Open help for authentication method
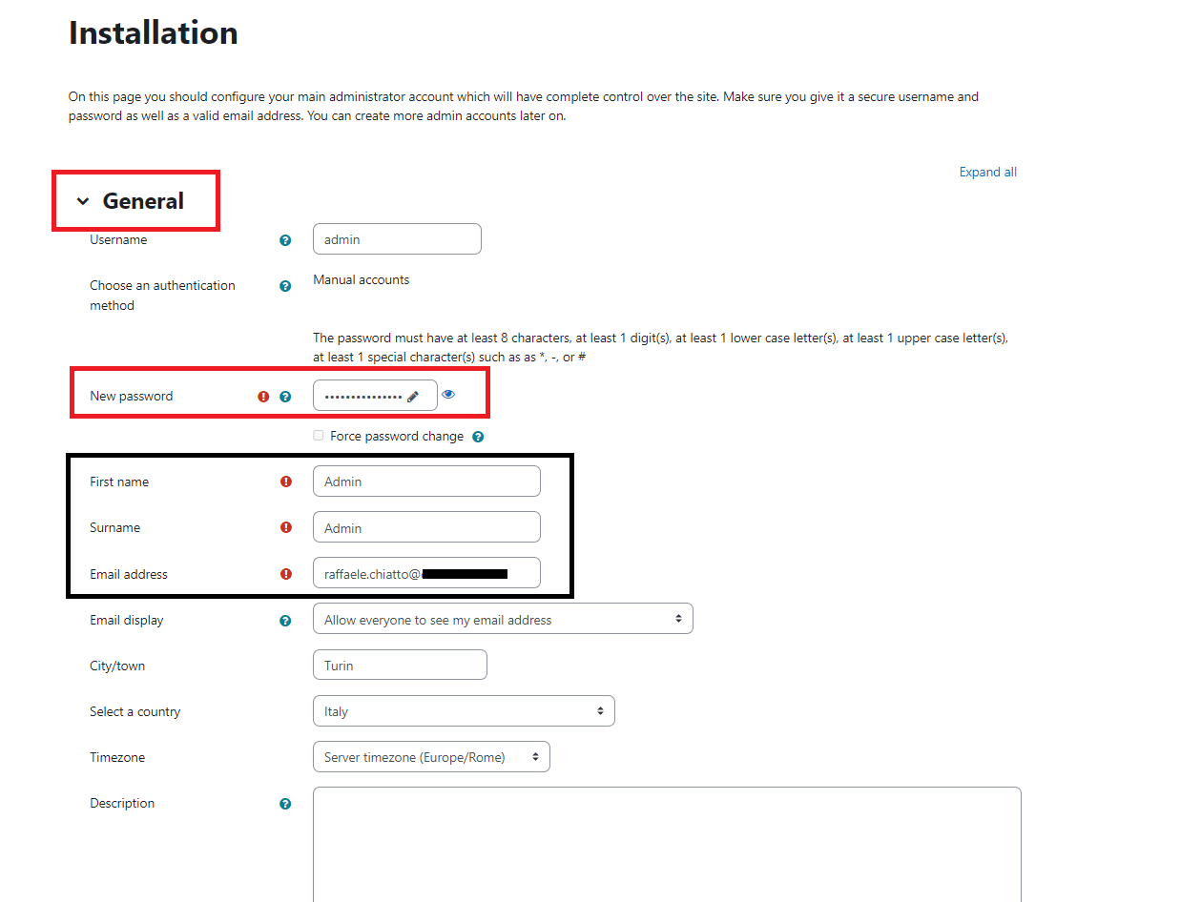 pyautogui.click(x=284, y=286)
